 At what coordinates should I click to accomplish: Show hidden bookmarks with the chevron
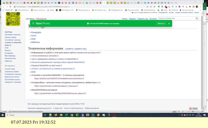point(200,10)
